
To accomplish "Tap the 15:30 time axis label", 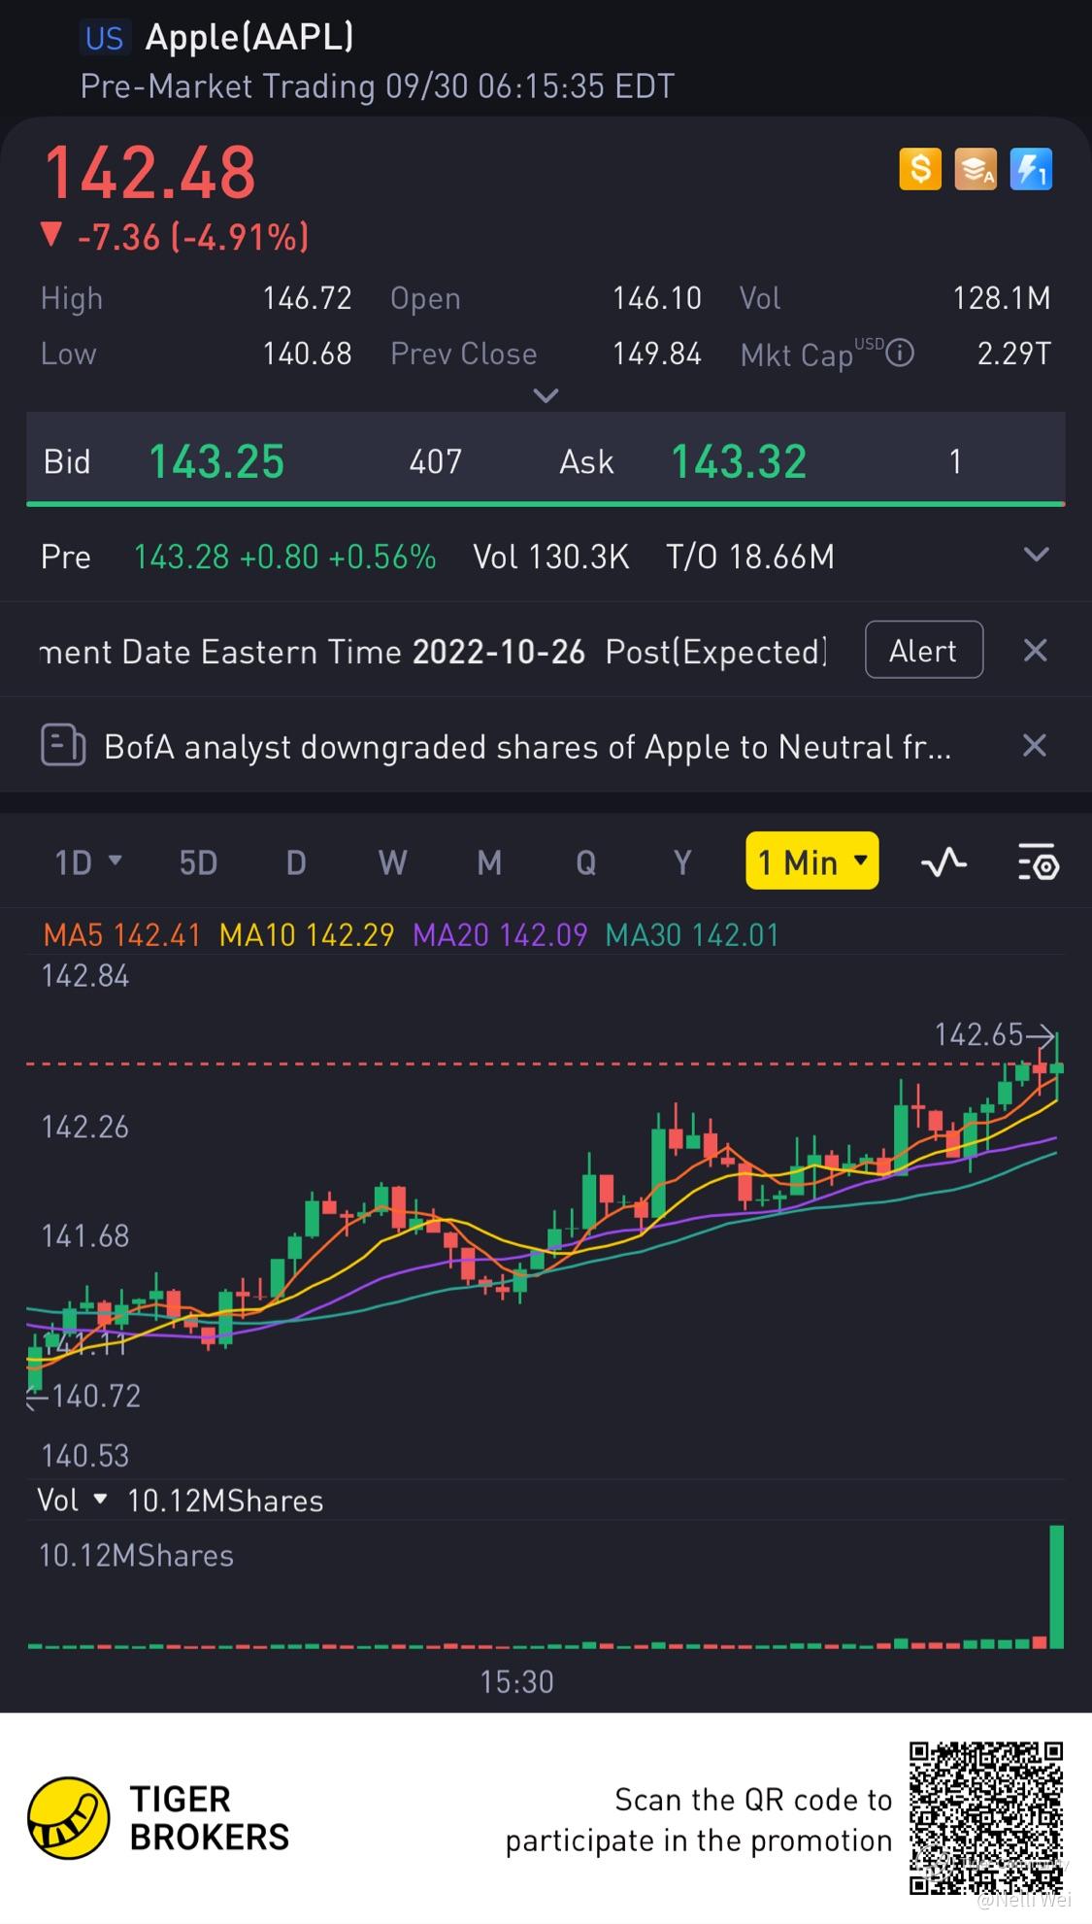I will click(516, 1681).
